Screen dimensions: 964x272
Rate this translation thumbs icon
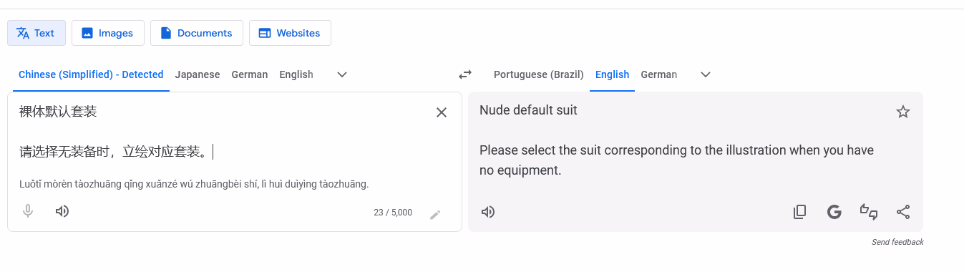869,212
